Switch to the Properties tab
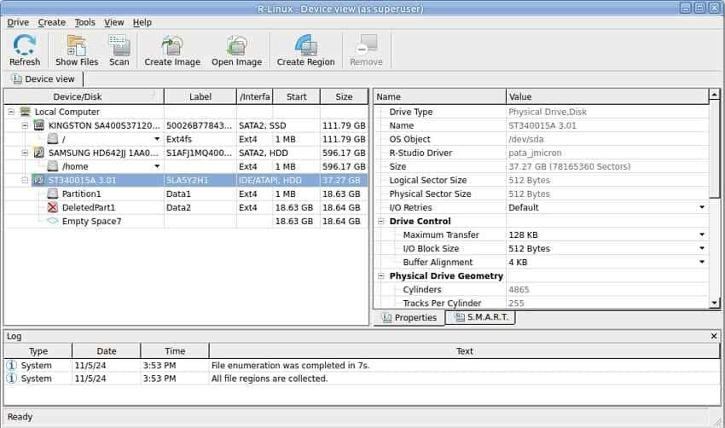This screenshot has width=725, height=428. click(409, 317)
